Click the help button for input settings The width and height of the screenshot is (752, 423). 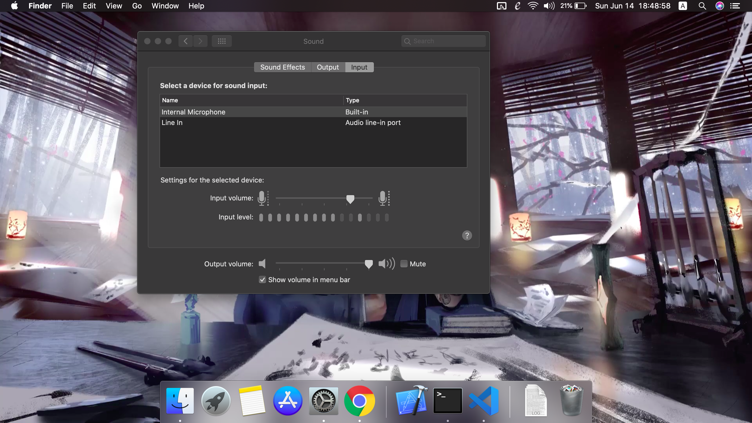(467, 236)
